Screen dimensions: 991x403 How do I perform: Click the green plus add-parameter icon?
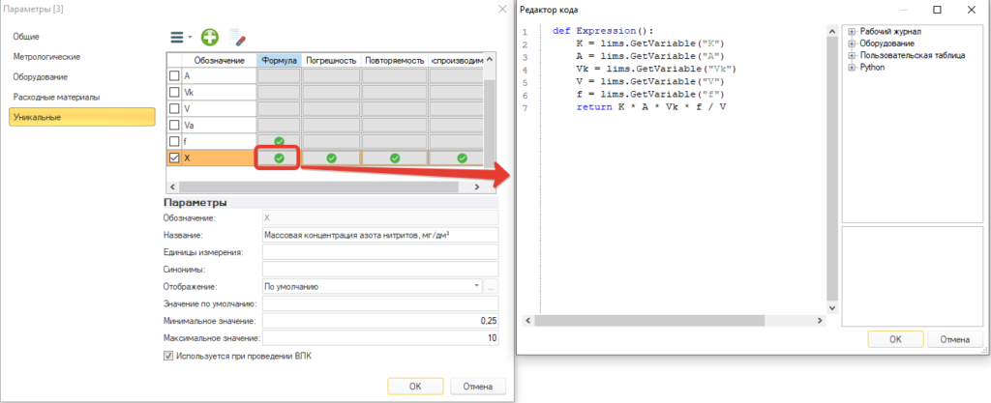pyautogui.click(x=210, y=38)
